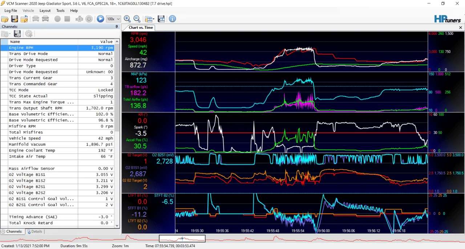
Task: Select the O2 Voltage B1S1 row
Action: (57, 175)
